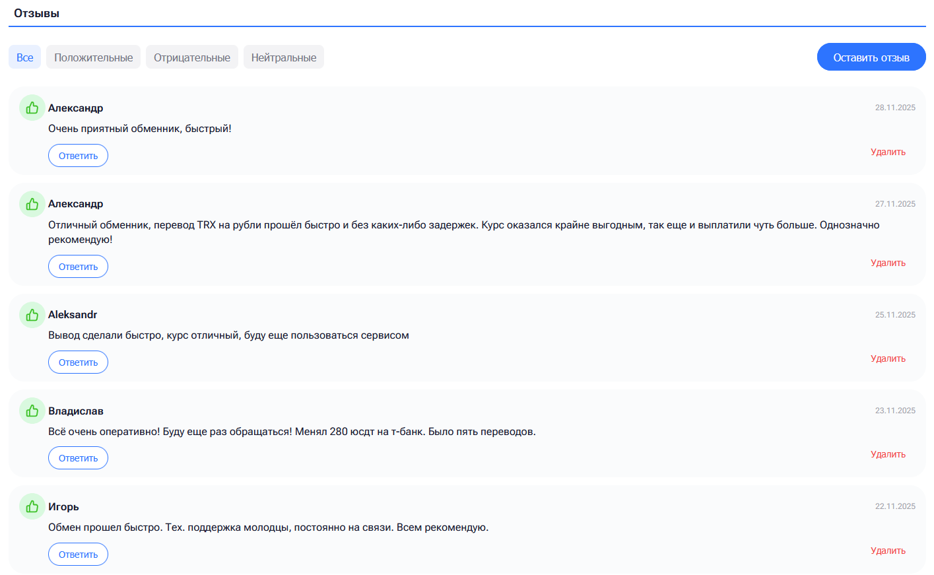Delete the review dated 28.11.2025

click(888, 152)
